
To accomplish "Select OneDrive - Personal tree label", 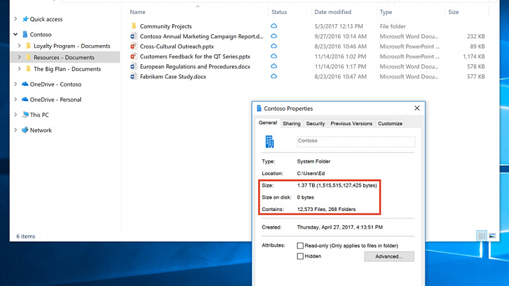I will pos(55,99).
